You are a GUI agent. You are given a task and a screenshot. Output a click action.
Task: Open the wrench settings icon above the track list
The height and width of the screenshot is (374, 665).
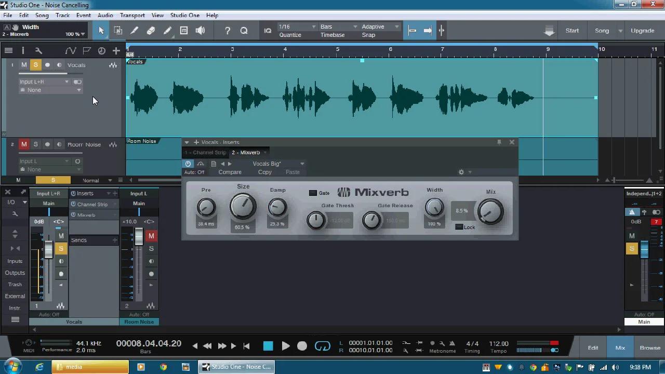click(x=38, y=50)
